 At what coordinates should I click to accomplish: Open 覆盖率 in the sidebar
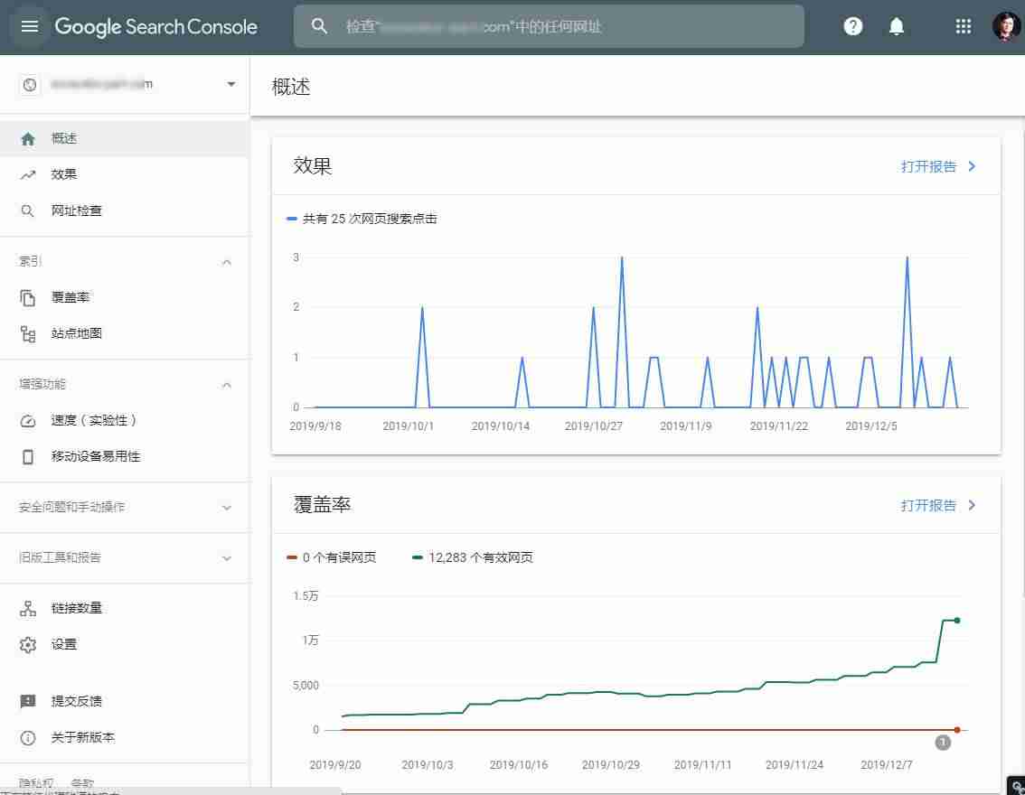(x=124, y=298)
